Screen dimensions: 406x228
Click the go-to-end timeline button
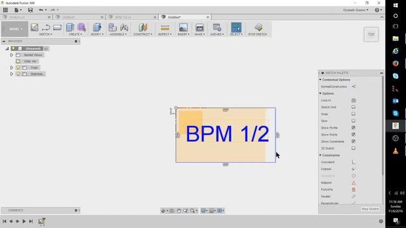pos(31,221)
